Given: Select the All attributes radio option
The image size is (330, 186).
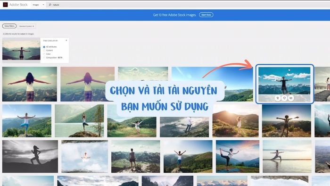Looking at the screenshot, I should (x=44, y=47).
